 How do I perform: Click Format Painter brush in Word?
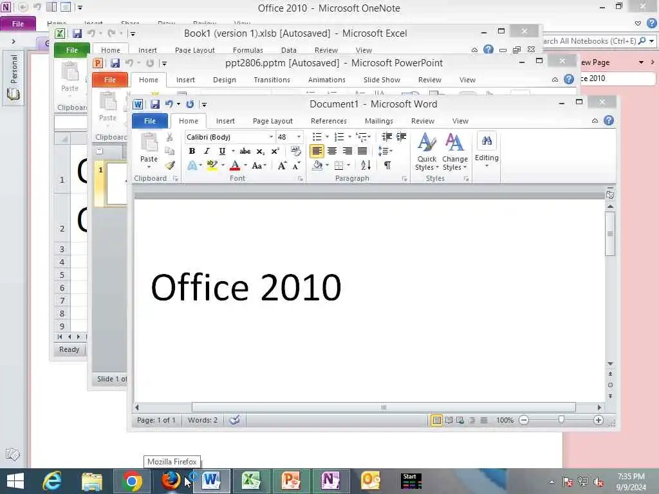169,165
